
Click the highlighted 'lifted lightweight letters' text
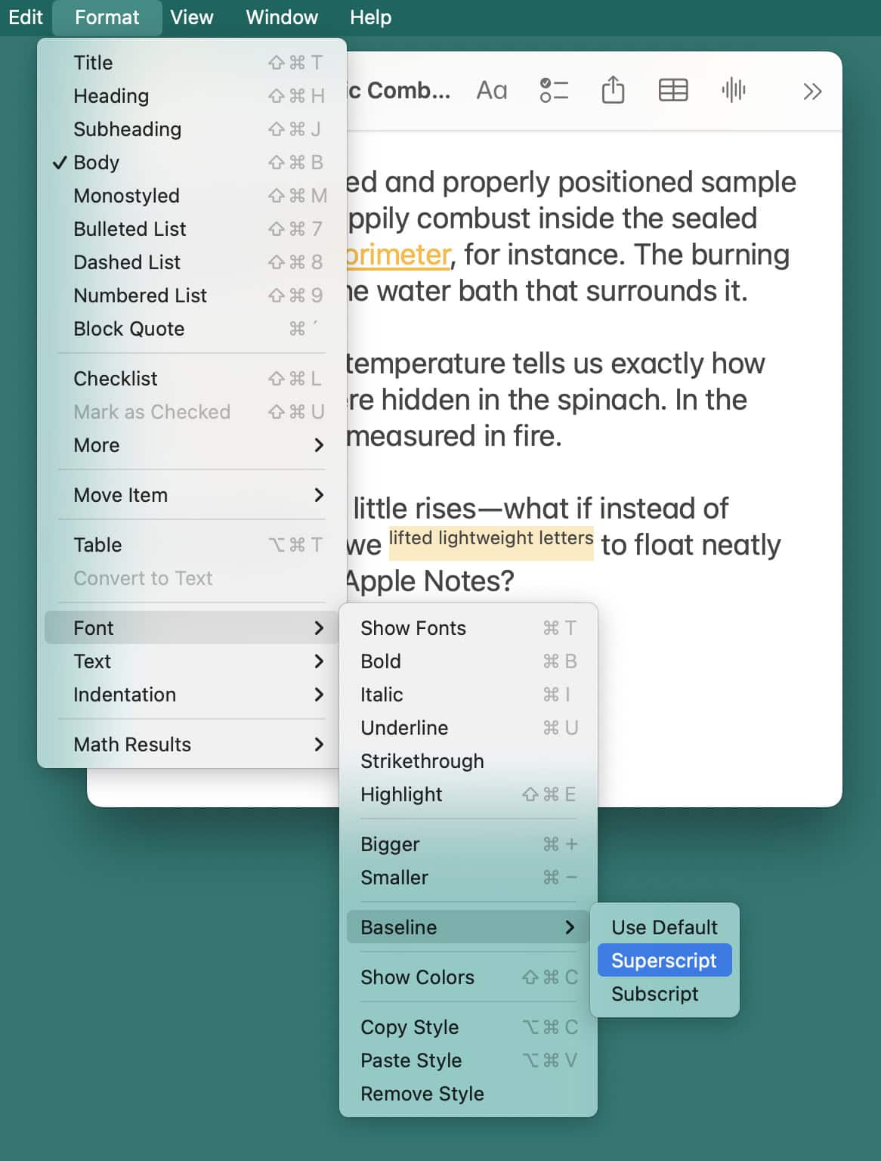[491, 540]
